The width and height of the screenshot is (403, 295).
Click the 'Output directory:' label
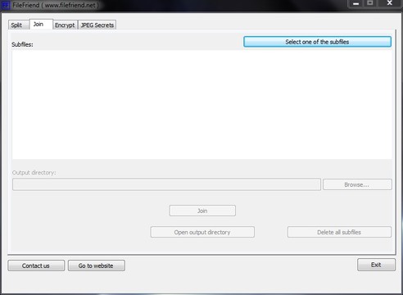tap(34, 173)
